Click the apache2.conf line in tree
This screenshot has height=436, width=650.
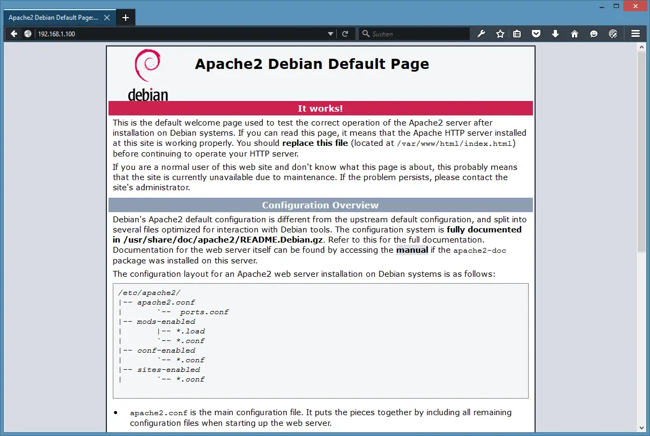click(x=166, y=302)
